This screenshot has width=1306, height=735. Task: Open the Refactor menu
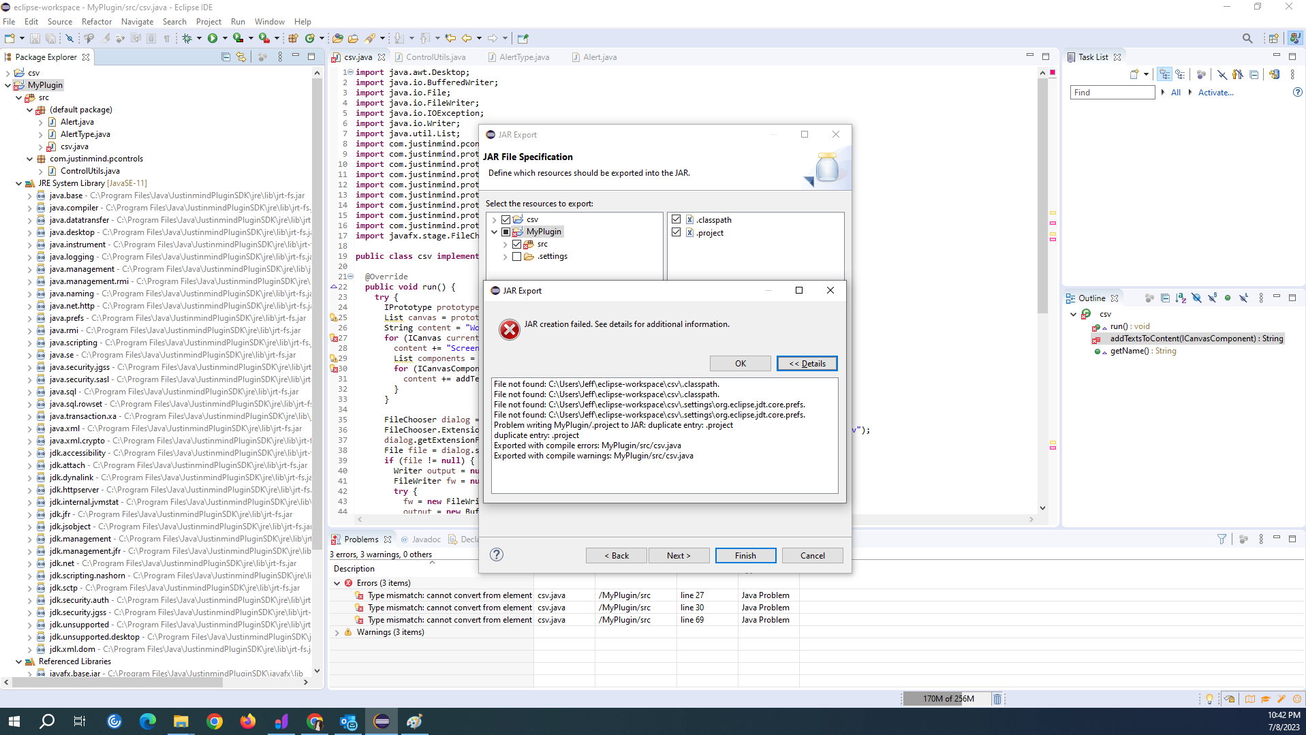(96, 22)
